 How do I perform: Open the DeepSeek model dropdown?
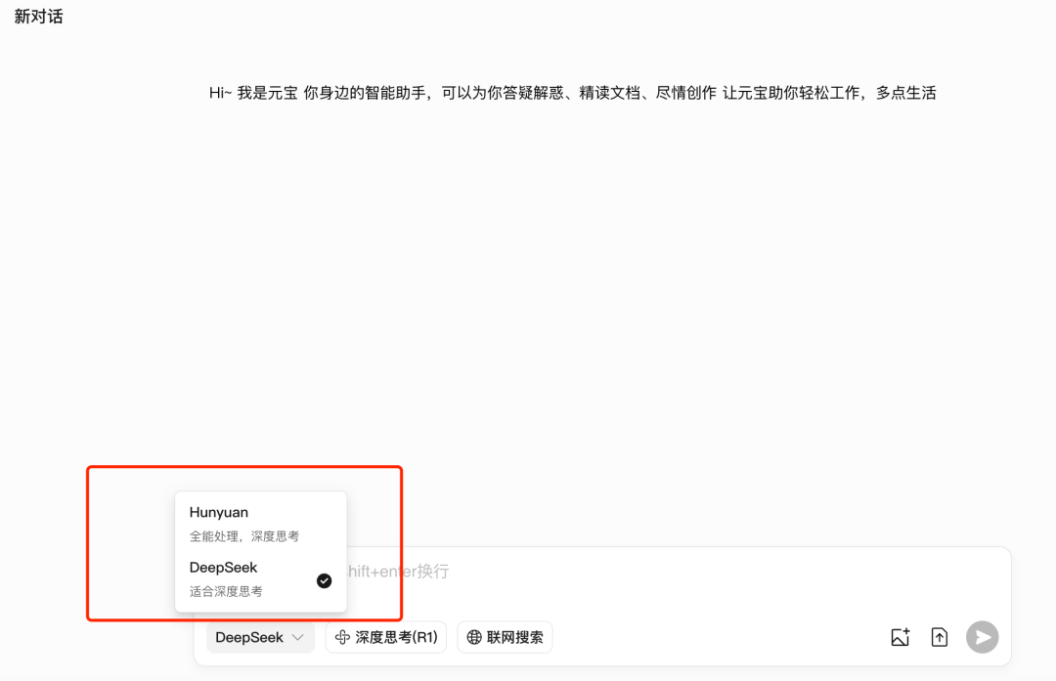click(x=260, y=637)
